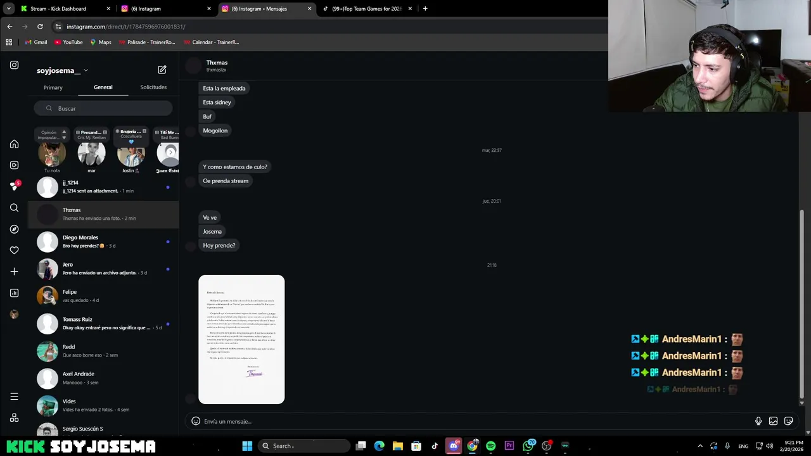811x456 pixels.
Task: Open Palisade - TrainerRo bookmark
Action: (x=147, y=42)
